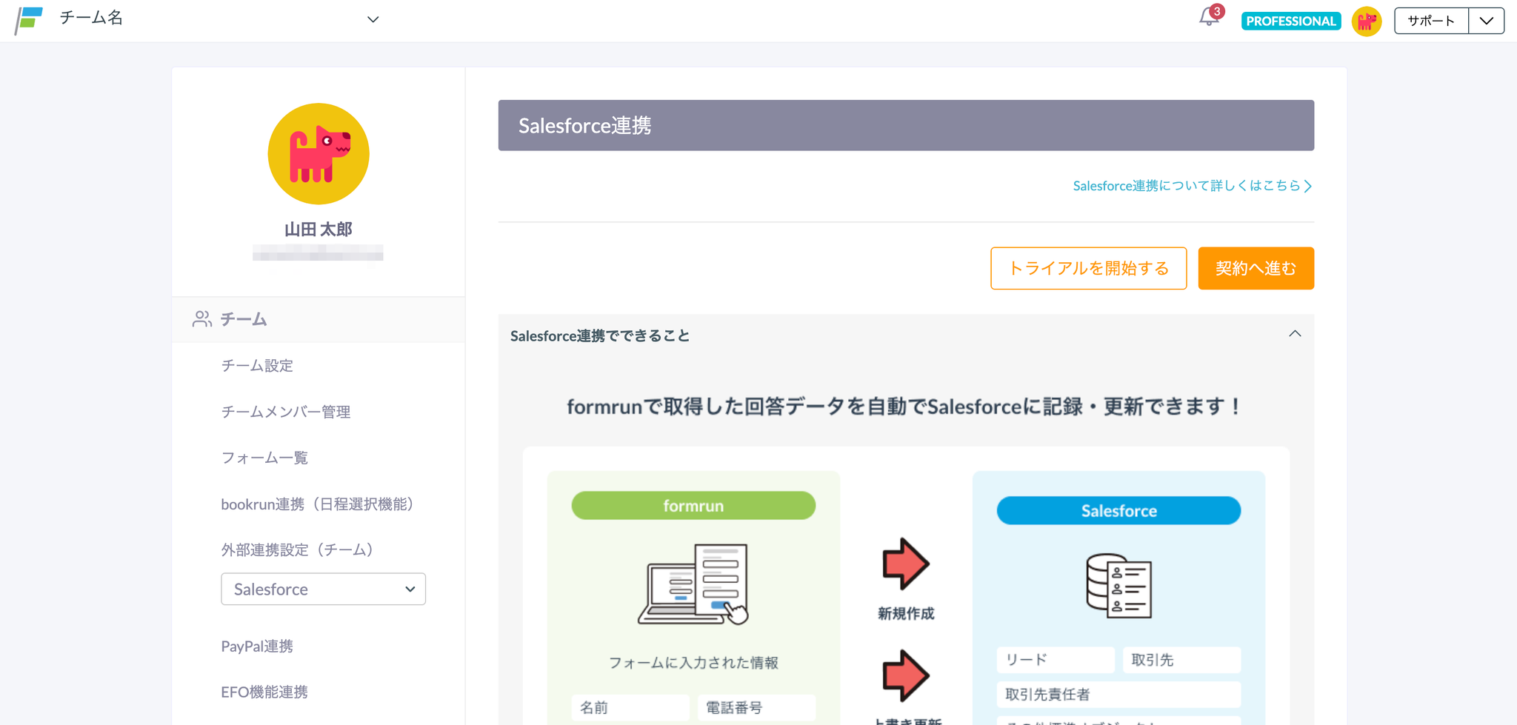1517x725 pixels.
Task: Open チーム設定 in the sidebar
Action: [257, 365]
